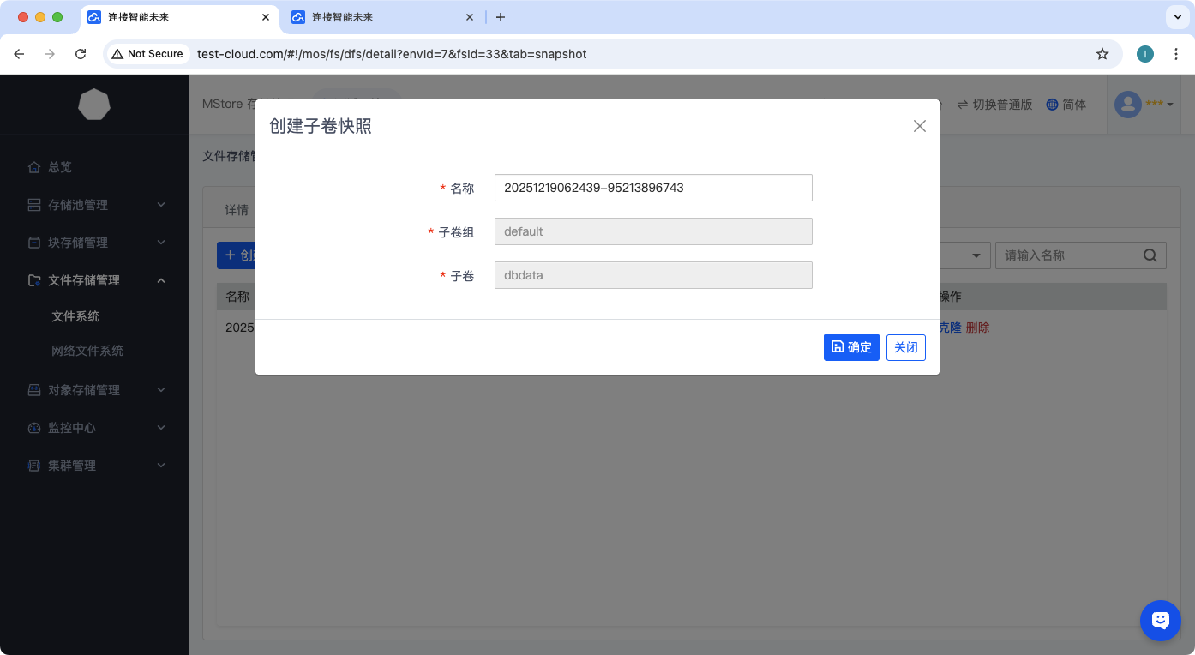Select 文件系统 in the sidebar
Viewport: 1195px width, 655px height.
75,316
